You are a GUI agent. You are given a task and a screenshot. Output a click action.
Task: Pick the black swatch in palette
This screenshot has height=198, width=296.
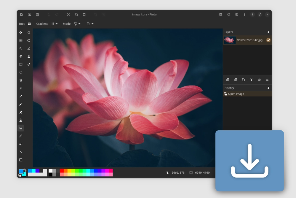pyautogui.click(x=50, y=175)
